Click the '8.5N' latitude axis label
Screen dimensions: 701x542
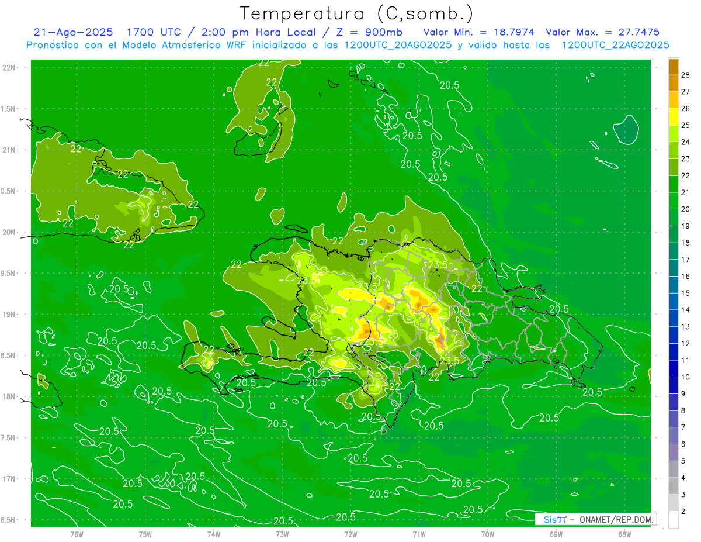pos(8,355)
